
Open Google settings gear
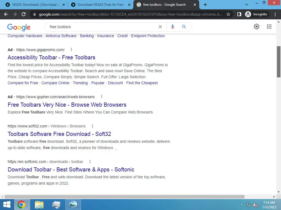click(x=257, y=27)
